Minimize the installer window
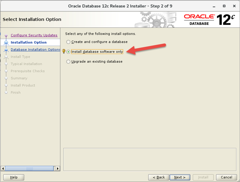The height and width of the screenshot is (182, 240). click(214, 6)
